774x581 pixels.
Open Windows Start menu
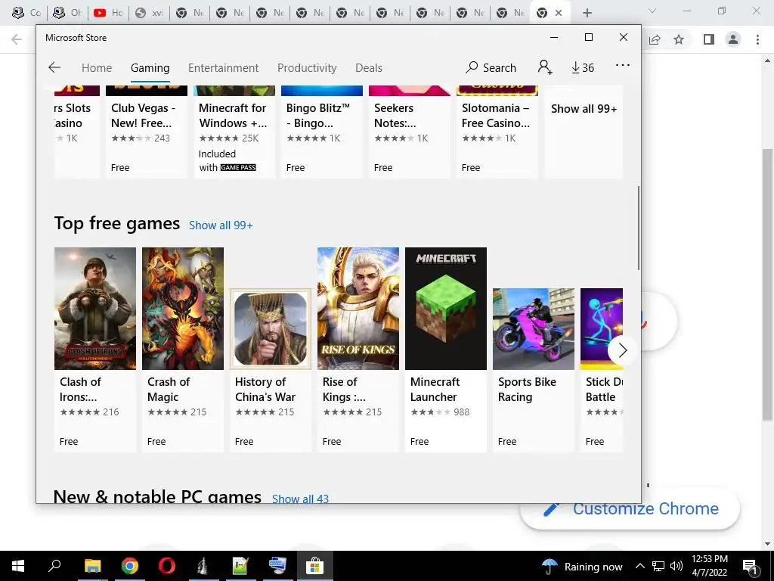pyautogui.click(x=18, y=566)
